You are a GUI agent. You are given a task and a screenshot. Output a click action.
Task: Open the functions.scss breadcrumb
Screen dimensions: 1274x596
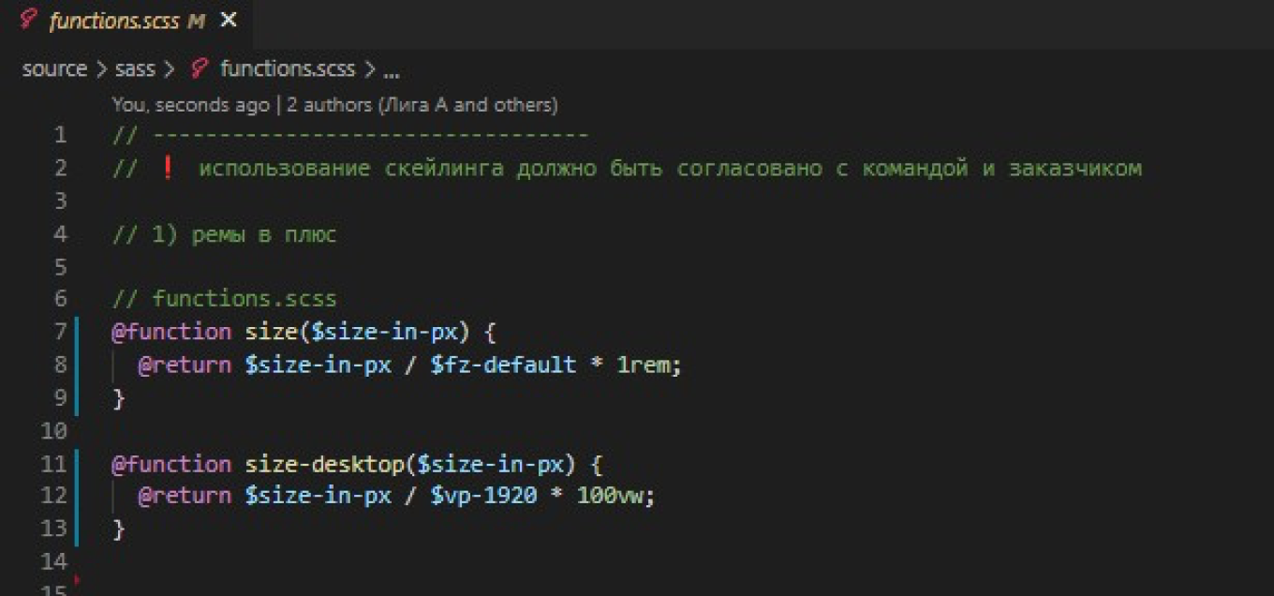click(288, 69)
